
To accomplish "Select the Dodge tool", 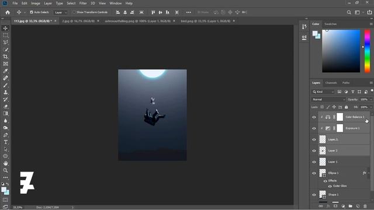I will click(x=5, y=128).
